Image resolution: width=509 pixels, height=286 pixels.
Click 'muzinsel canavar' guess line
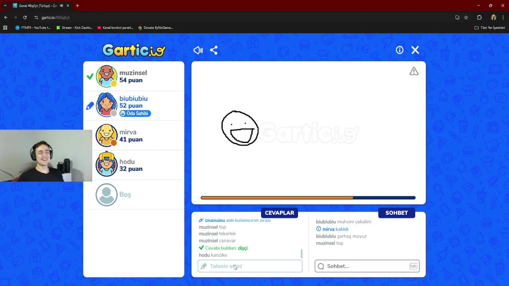pyautogui.click(x=217, y=241)
